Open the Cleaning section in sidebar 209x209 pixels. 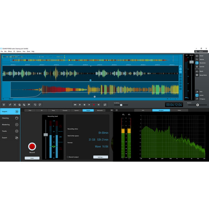pos(10,118)
